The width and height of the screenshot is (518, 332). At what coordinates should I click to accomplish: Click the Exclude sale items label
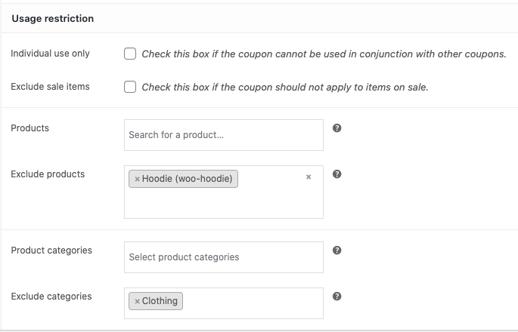tap(50, 87)
